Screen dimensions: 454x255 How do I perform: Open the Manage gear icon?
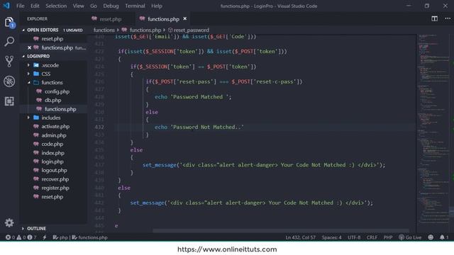pyautogui.click(x=9, y=222)
